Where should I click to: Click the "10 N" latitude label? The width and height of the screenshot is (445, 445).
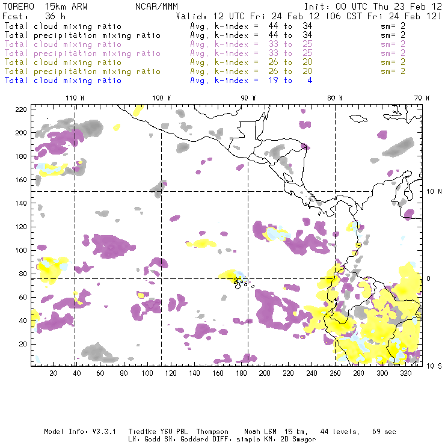(x=434, y=192)
